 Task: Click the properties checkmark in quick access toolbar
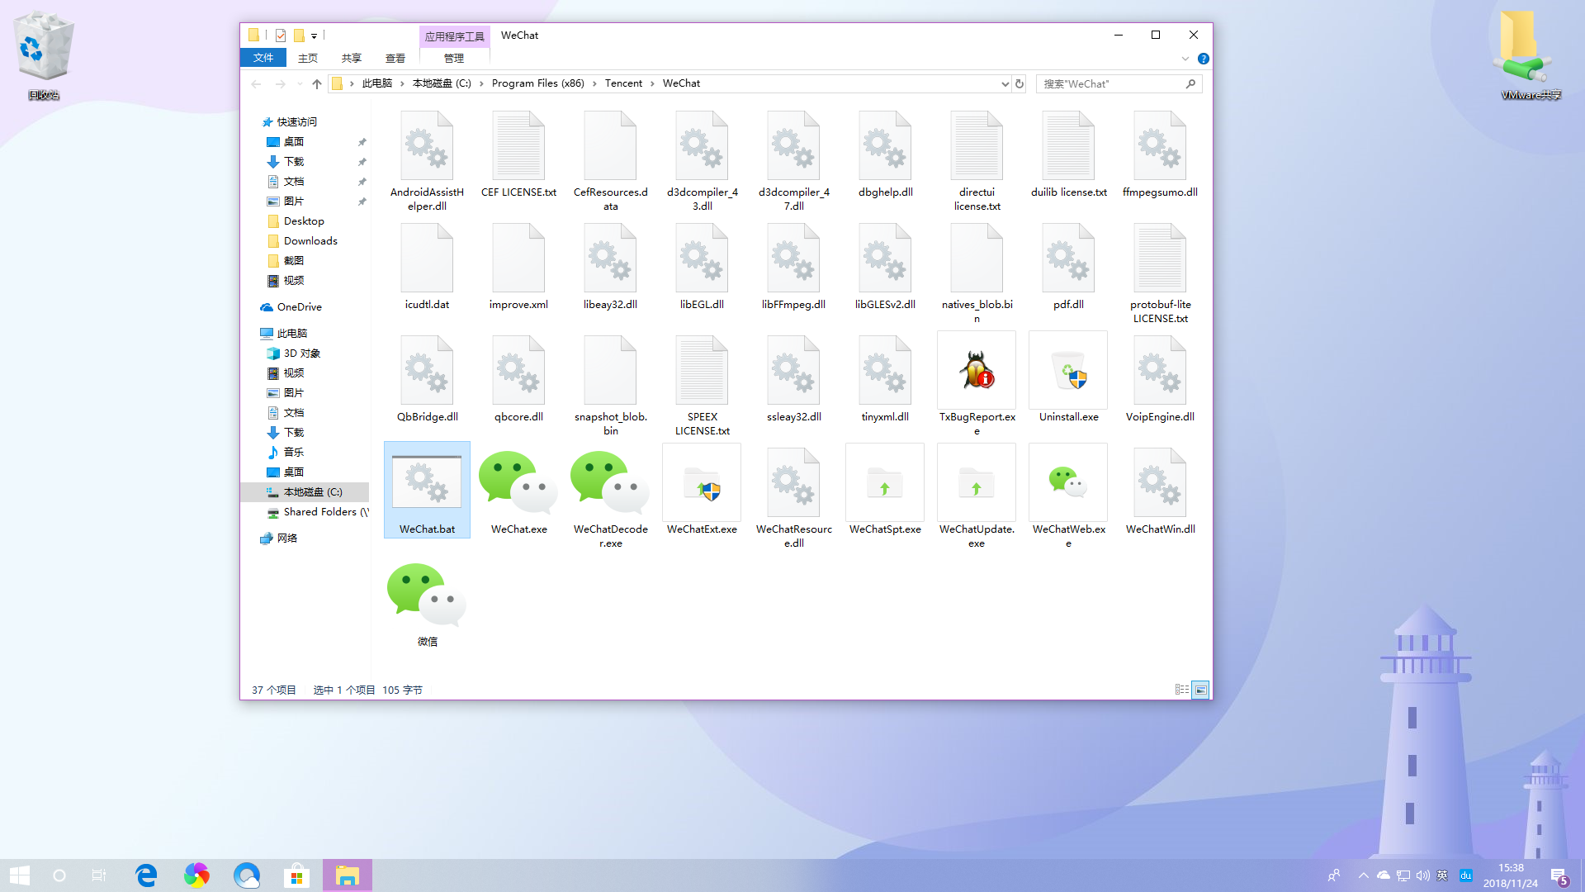[281, 36]
